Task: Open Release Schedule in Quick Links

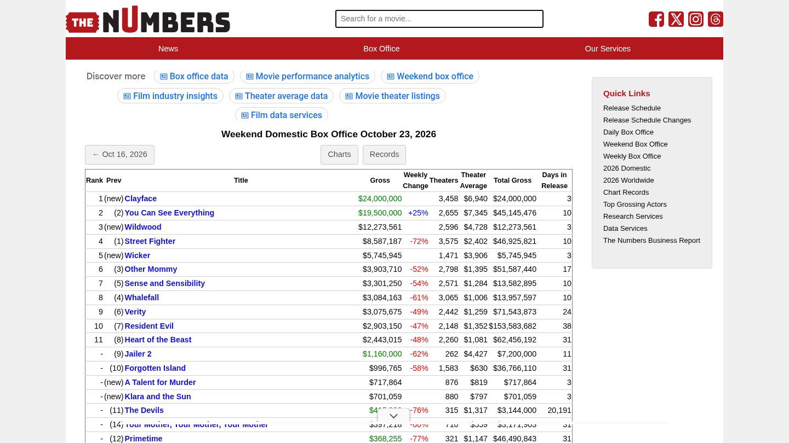Action: point(632,108)
